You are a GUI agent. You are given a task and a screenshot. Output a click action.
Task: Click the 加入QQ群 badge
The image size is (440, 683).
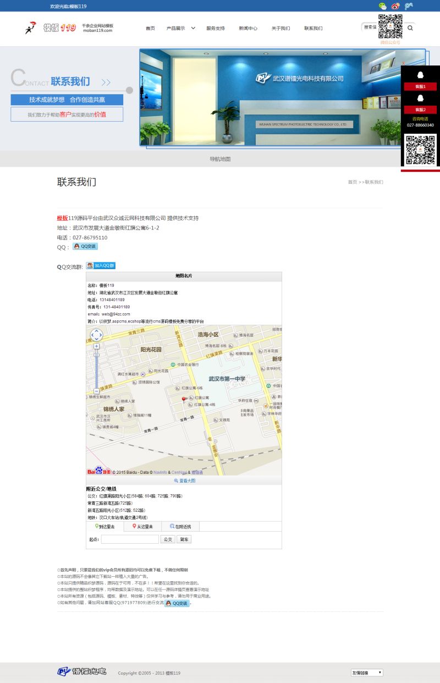point(101,265)
